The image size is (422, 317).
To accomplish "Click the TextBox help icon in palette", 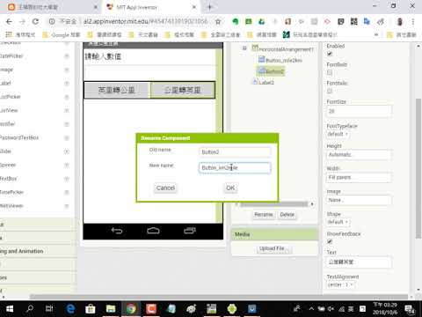I will 67,179.
